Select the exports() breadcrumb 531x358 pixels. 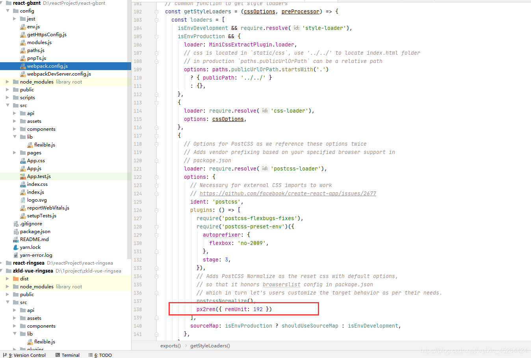(171, 346)
